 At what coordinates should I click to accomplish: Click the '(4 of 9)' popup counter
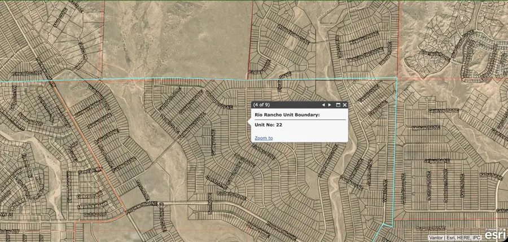click(261, 105)
